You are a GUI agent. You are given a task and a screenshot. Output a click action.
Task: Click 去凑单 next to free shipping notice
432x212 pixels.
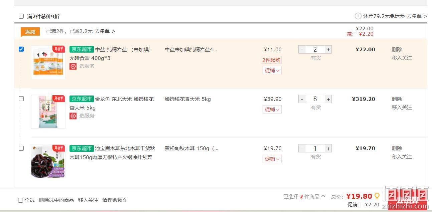coord(417,16)
